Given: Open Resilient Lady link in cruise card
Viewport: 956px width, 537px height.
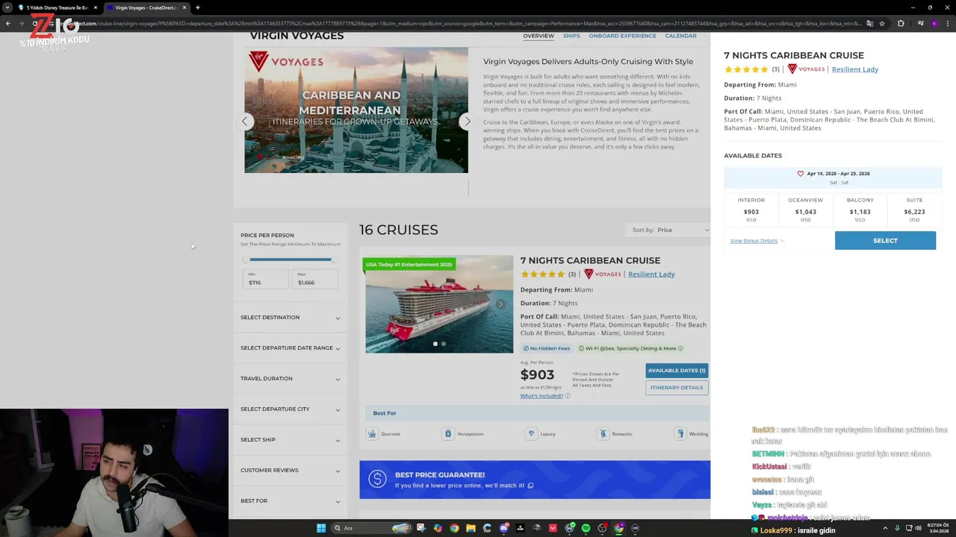Looking at the screenshot, I should click(651, 274).
